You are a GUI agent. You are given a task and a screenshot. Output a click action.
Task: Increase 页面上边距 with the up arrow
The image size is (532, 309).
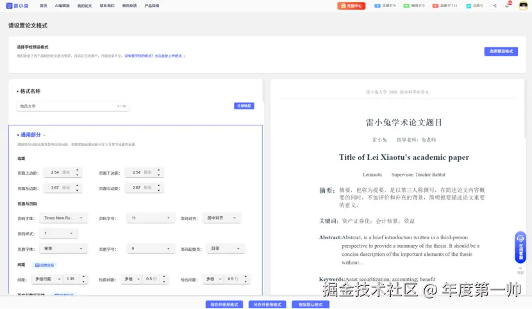click(78, 170)
